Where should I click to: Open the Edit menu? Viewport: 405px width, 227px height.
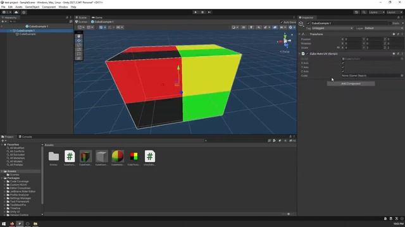tap(10, 7)
